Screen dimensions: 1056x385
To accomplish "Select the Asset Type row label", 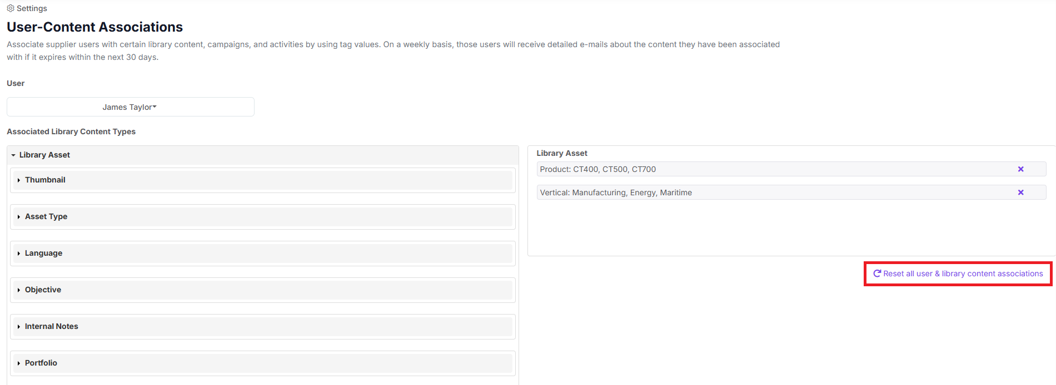I will point(46,216).
